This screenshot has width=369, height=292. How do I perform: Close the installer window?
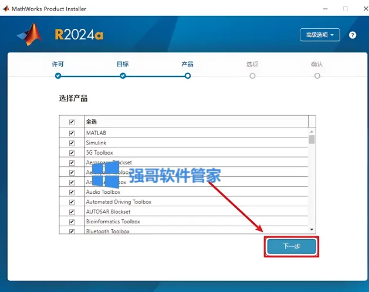366,9
